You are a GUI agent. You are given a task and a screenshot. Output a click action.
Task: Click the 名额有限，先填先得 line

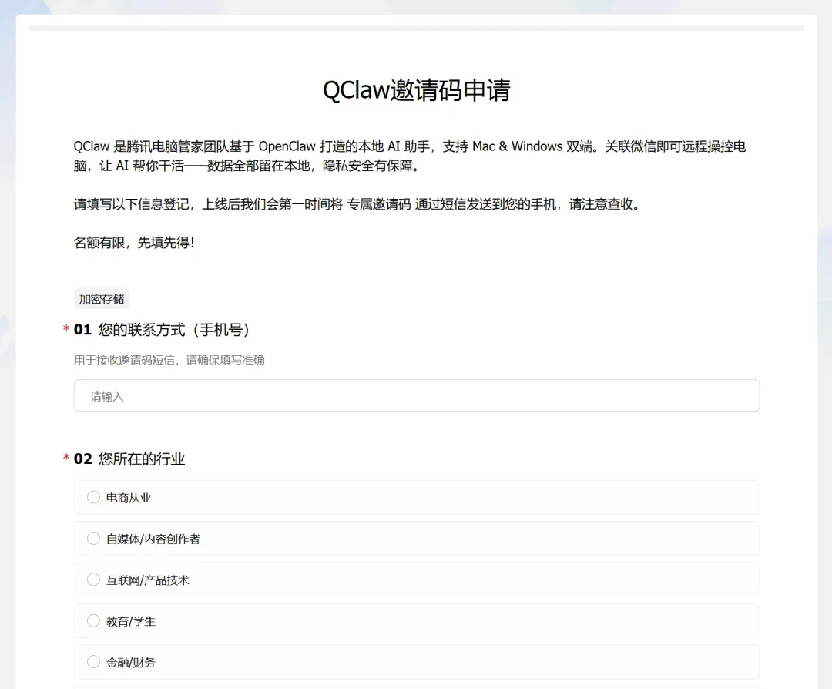click(x=134, y=243)
